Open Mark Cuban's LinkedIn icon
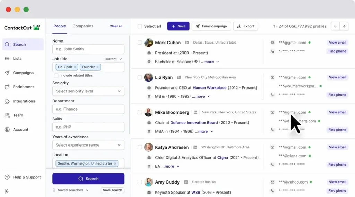Screen dimensions: 355x197 tap(187, 43)
